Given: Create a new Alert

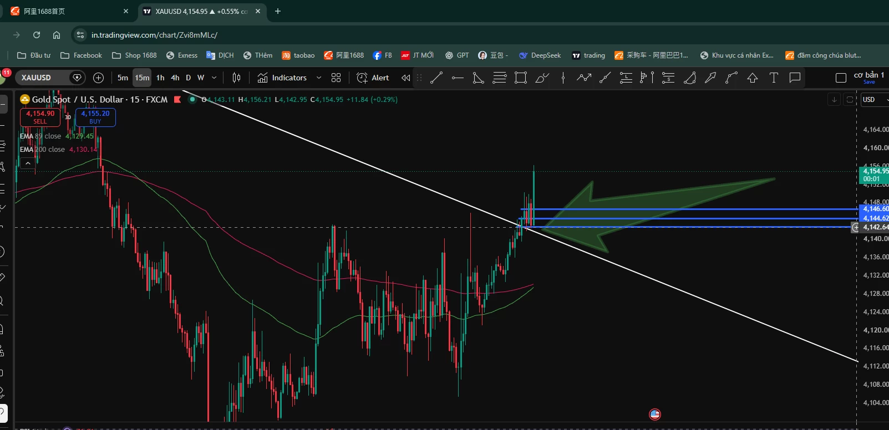Looking at the screenshot, I should 373,78.
